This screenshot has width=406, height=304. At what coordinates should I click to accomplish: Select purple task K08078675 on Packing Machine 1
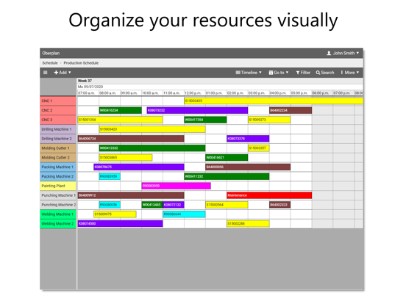139,167
